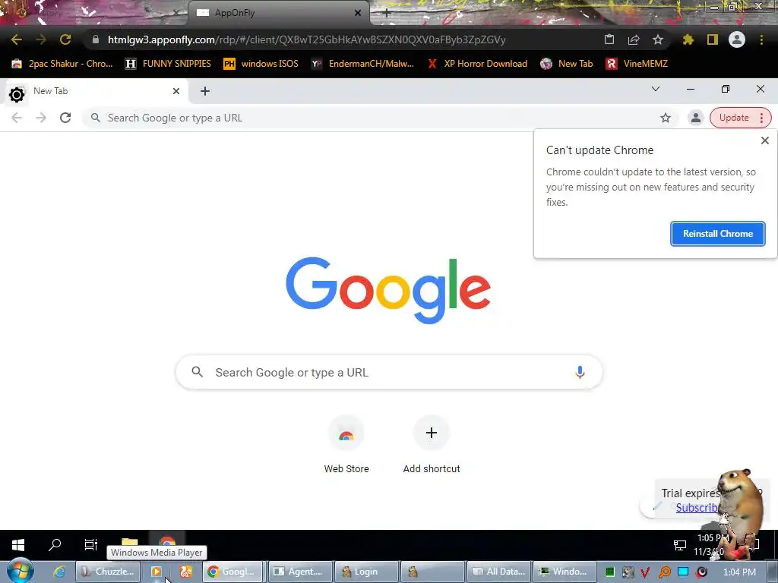This screenshot has height=583, width=778.
Task: Open the VineMEMZ bookmark
Action: pos(637,64)
